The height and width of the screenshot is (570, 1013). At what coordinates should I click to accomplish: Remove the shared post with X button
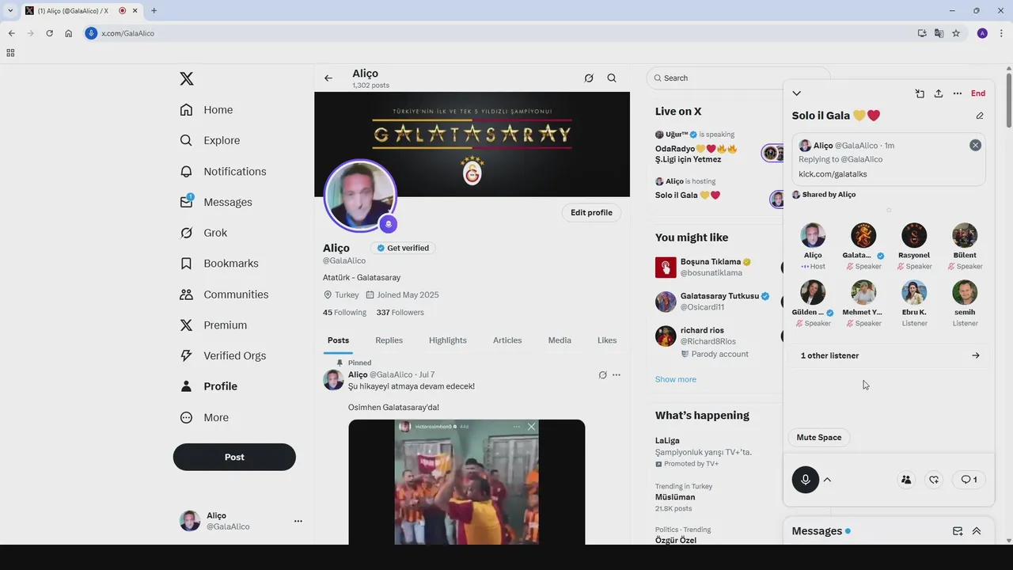tap(975, 146)
